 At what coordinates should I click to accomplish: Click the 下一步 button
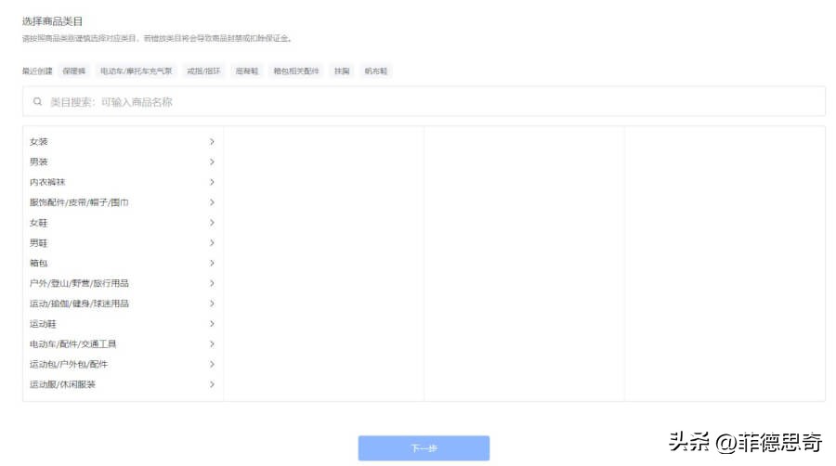coord(424,447)
